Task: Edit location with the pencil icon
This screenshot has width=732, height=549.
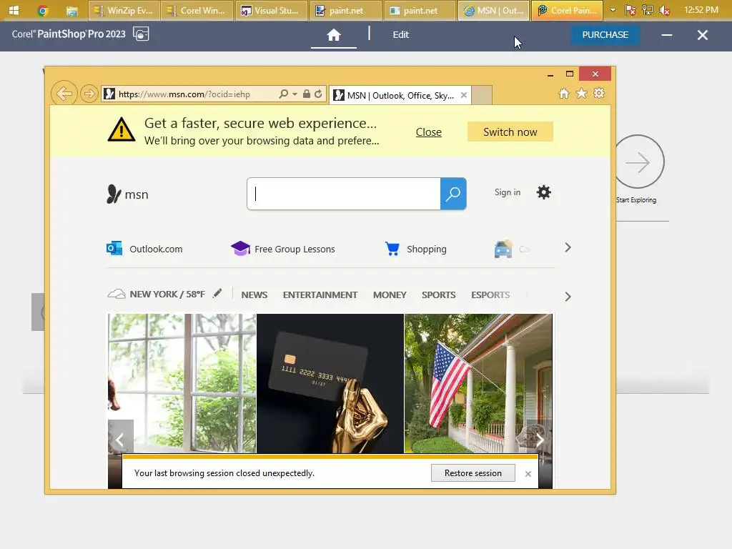Action: pos(217,293)
